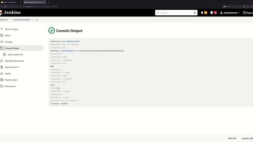Click the Delete build trash icon
The width and height of the screenshot is (253, 142).
2,67
